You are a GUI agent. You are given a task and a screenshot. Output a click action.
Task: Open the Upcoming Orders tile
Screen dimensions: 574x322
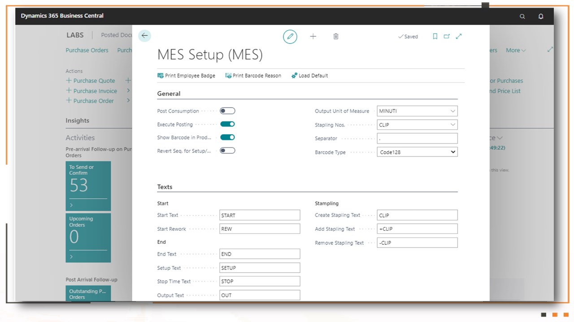[88, 238]
